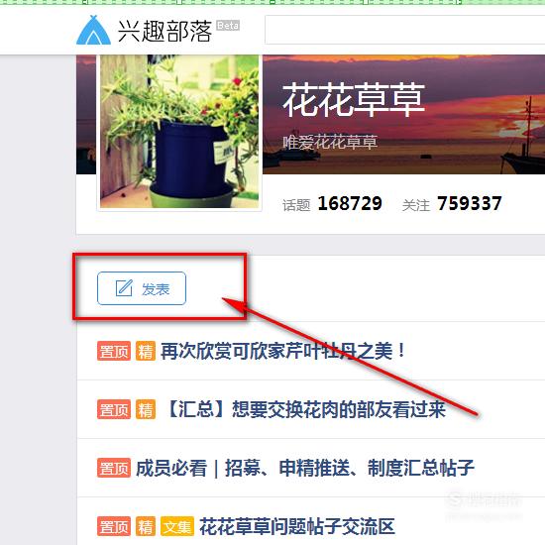Open the 兴趣部落 home title
Image resolution: width=545 pixels, height=545 pixels.
click(164, 32)
